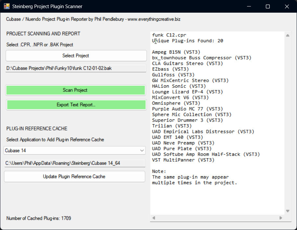Click 'CLA Guitars Stereo (VST3)' entry
The height and width of the screenshot is (230, 297).
point(187,63)
